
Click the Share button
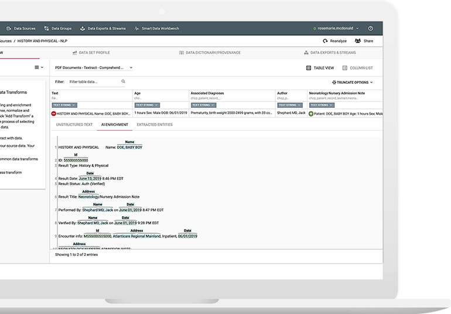point(364,41)
